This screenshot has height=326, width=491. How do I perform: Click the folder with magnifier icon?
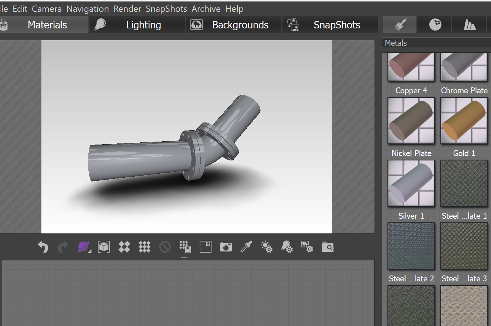(328, 247)
